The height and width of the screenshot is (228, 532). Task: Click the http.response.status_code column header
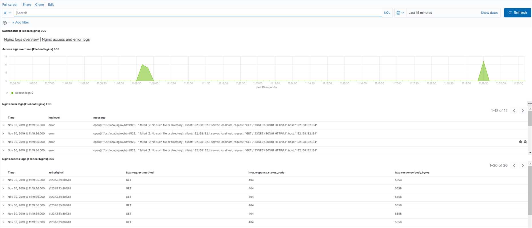coord(266,173)
